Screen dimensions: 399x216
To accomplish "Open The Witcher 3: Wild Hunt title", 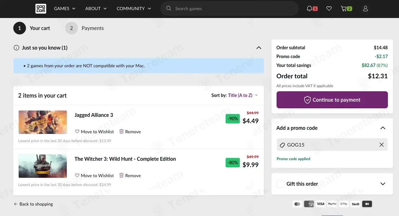I will (125, 159).
